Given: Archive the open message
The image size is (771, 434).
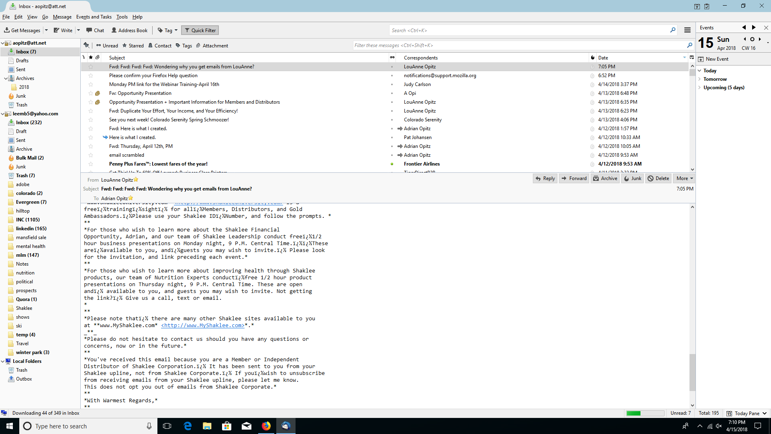Looking at the screenshot, I should [605, 178].
